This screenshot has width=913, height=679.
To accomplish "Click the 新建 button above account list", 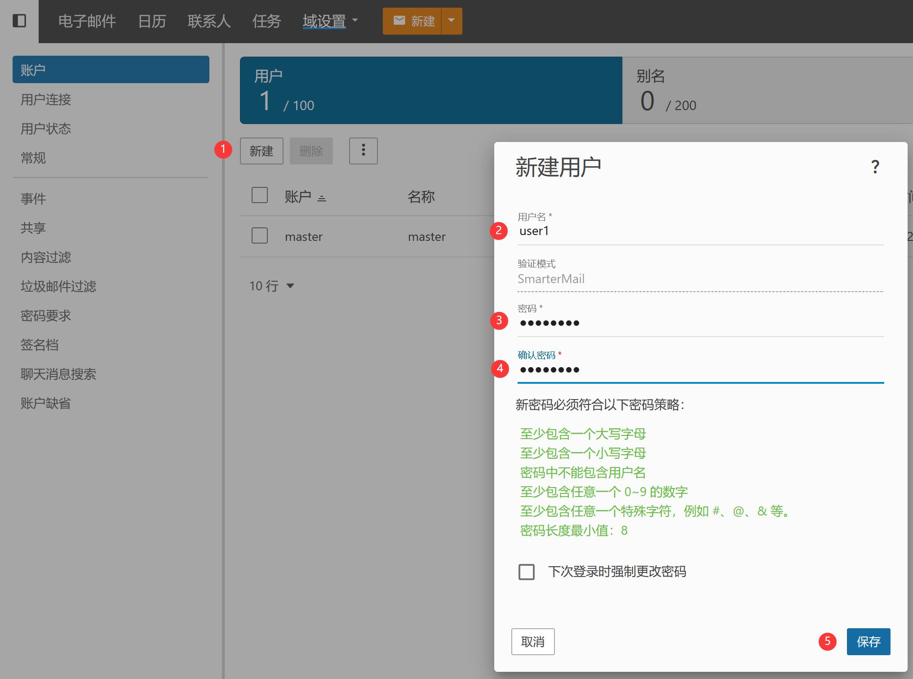I will point(261,151).
